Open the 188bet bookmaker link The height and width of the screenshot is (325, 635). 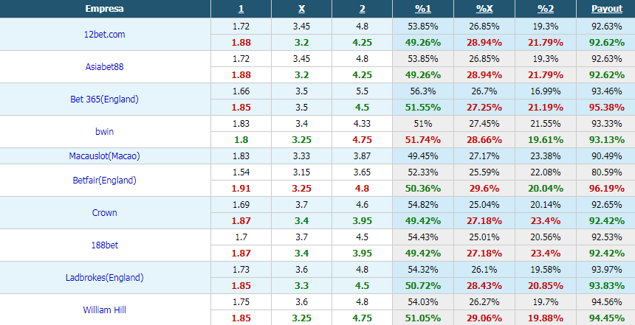pos(105,245)
